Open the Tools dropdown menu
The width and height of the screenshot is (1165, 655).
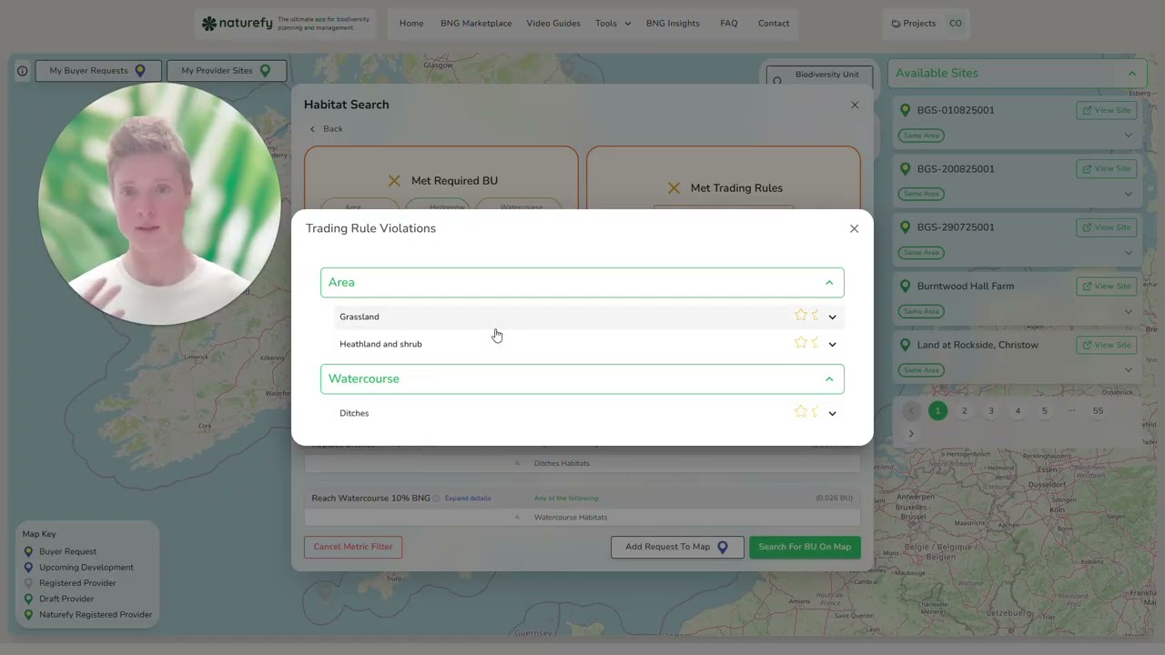613,24
